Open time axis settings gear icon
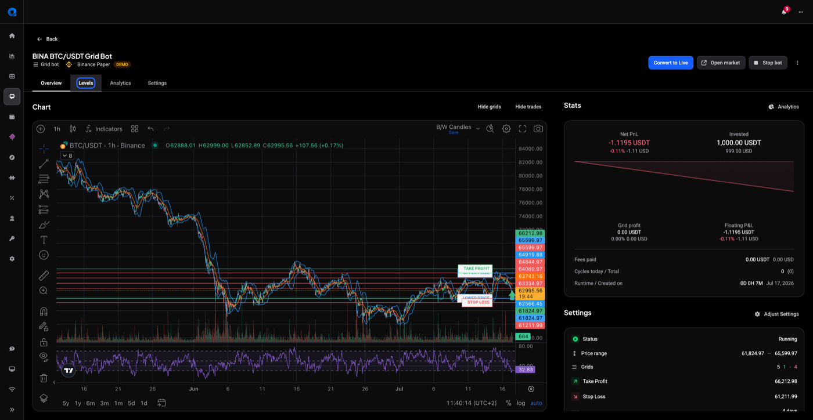 click(x=531, y=389)
